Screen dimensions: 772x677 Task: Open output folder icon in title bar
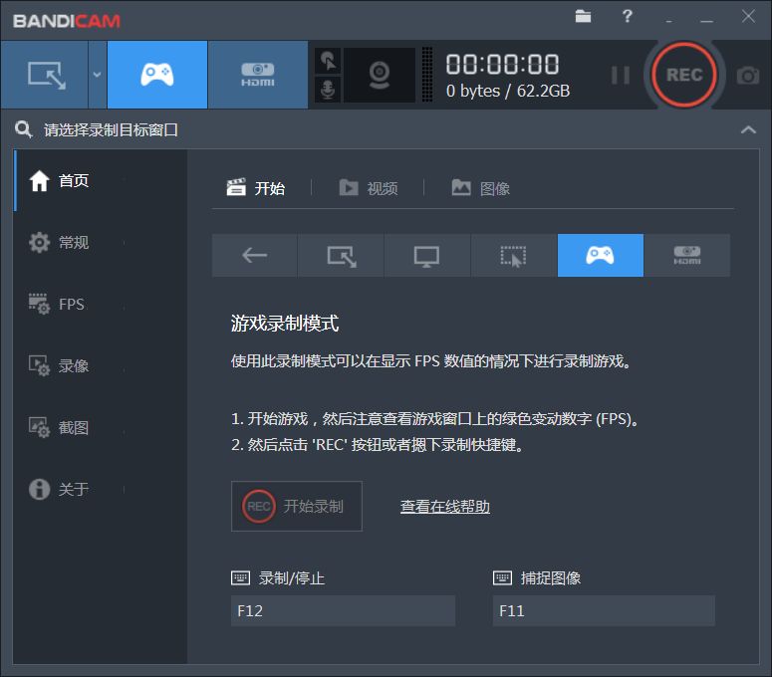(x=584, y=17)
